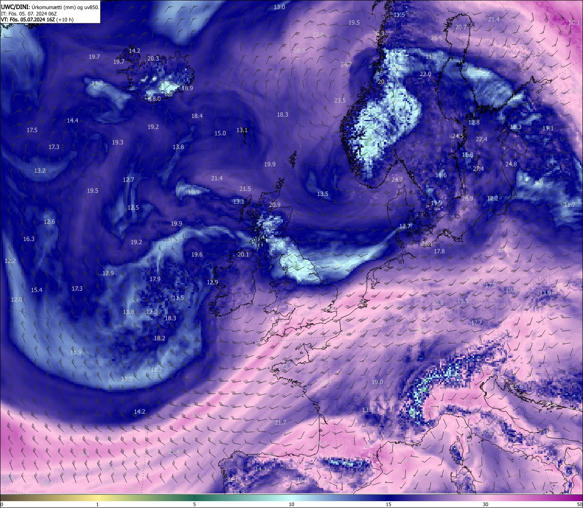This screenshot has width=583, height=508.
Task: Click the 15 tick on the color scale
Action: [389, 504]
